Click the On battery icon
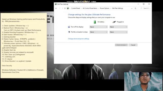163x91 pixels. [x=95, y=22]
